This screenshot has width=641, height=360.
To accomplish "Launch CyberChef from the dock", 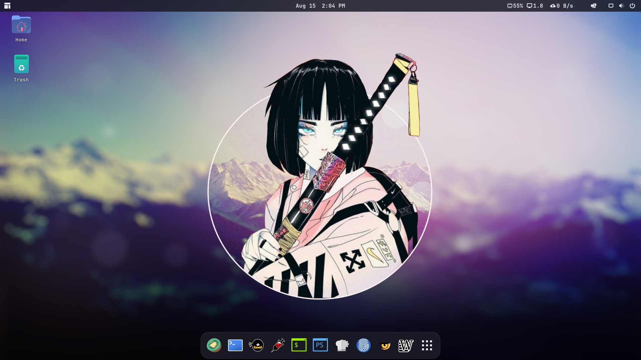I will [342, 345].
